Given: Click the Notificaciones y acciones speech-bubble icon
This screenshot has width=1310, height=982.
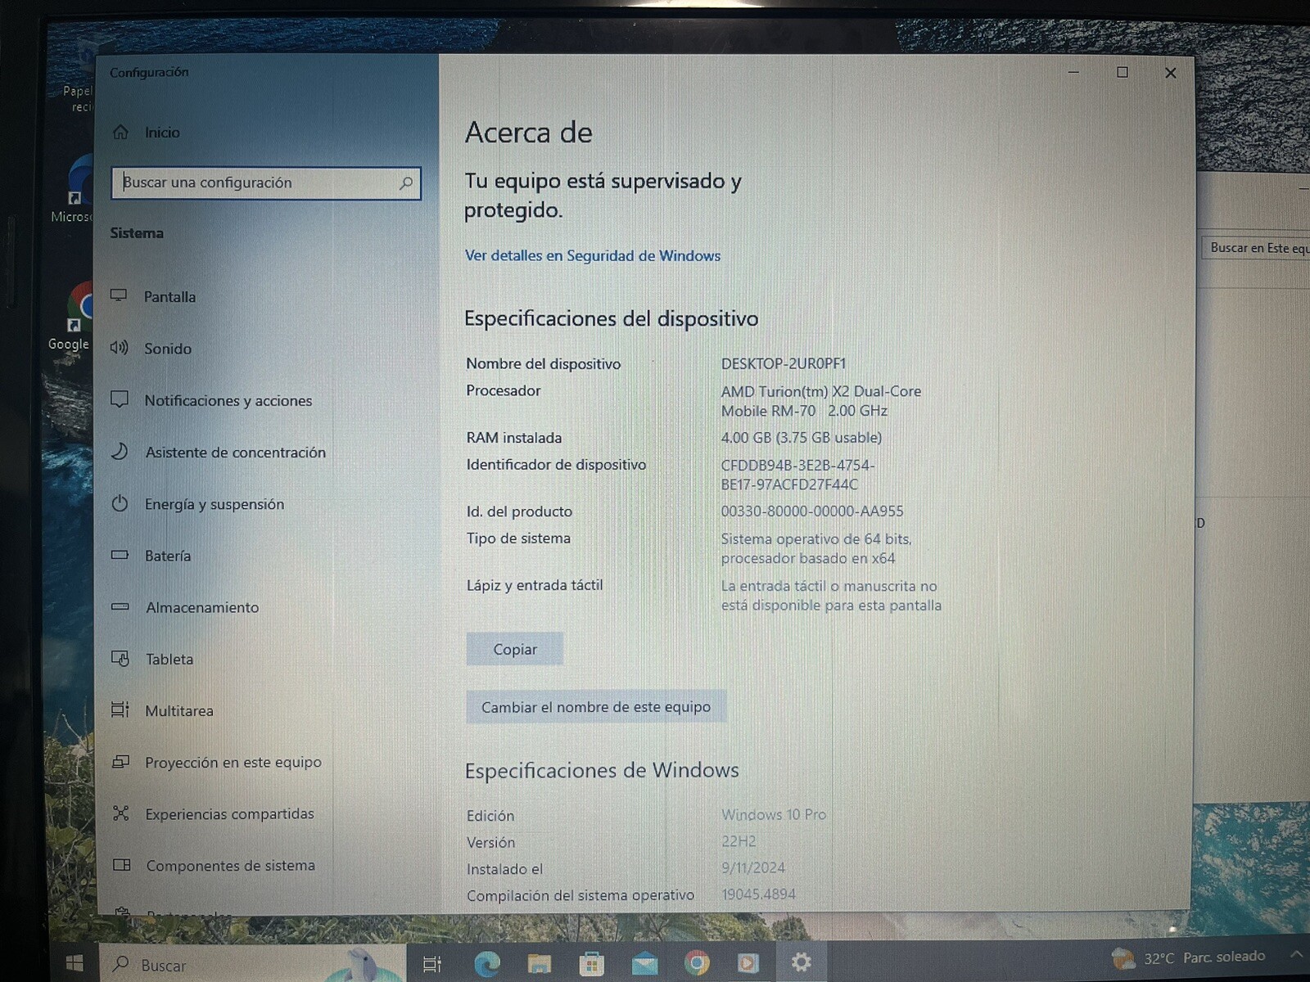Looking at the screenshot, I should [x=120, y=399].
